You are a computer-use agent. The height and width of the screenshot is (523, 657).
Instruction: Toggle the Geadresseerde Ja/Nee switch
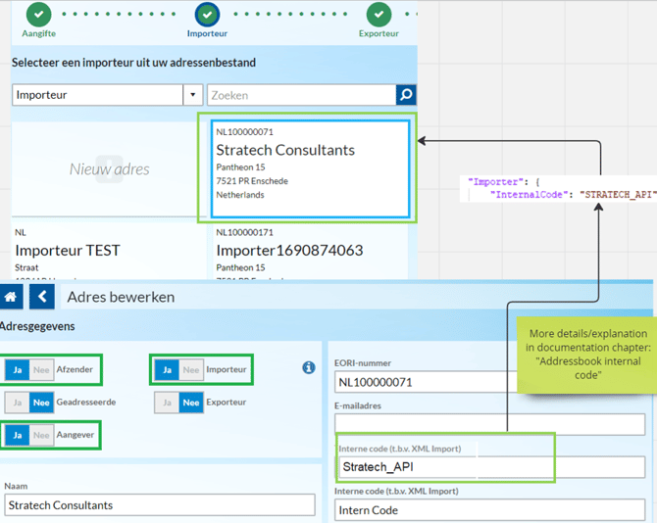[x=29, y=403]
